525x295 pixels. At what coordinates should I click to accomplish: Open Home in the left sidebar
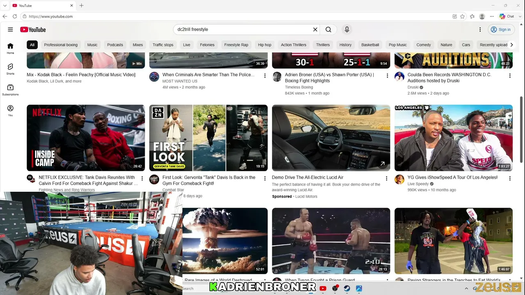tap(10, 48)
